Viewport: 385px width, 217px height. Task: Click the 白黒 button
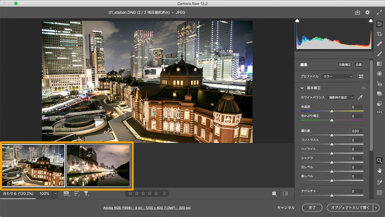[359, 65]
